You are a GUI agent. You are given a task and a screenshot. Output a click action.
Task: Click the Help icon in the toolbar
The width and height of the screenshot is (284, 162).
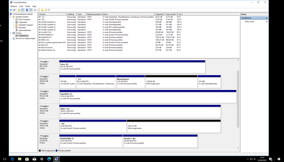(x=27, y=10)
